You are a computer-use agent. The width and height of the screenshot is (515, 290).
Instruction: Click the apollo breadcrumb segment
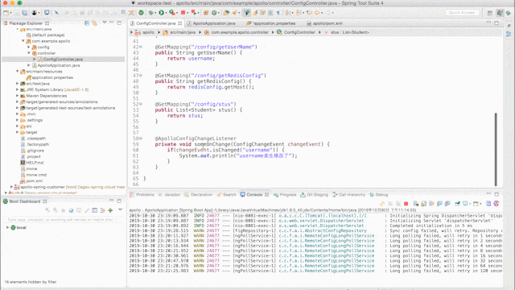click(148, 32)
